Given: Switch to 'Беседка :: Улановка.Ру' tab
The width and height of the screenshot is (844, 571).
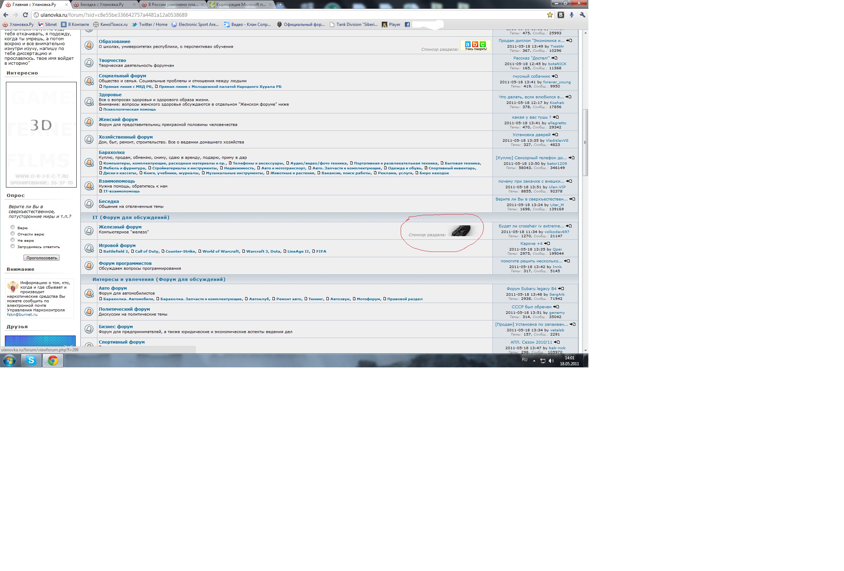Looking at the screenshot, I should 102,5.
